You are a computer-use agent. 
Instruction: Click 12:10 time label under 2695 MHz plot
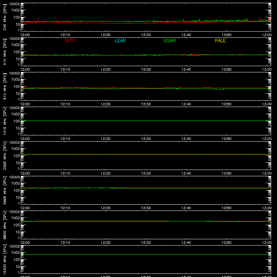(x=65, y=173)
